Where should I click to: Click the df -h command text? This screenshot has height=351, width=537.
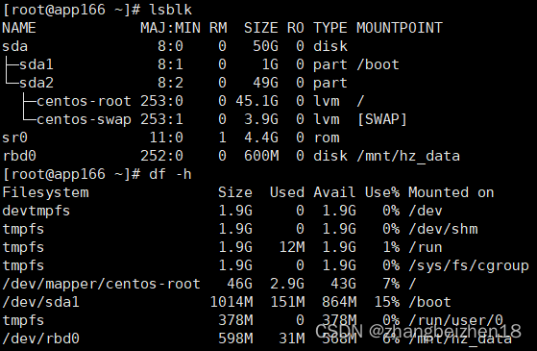pos(170,174)
